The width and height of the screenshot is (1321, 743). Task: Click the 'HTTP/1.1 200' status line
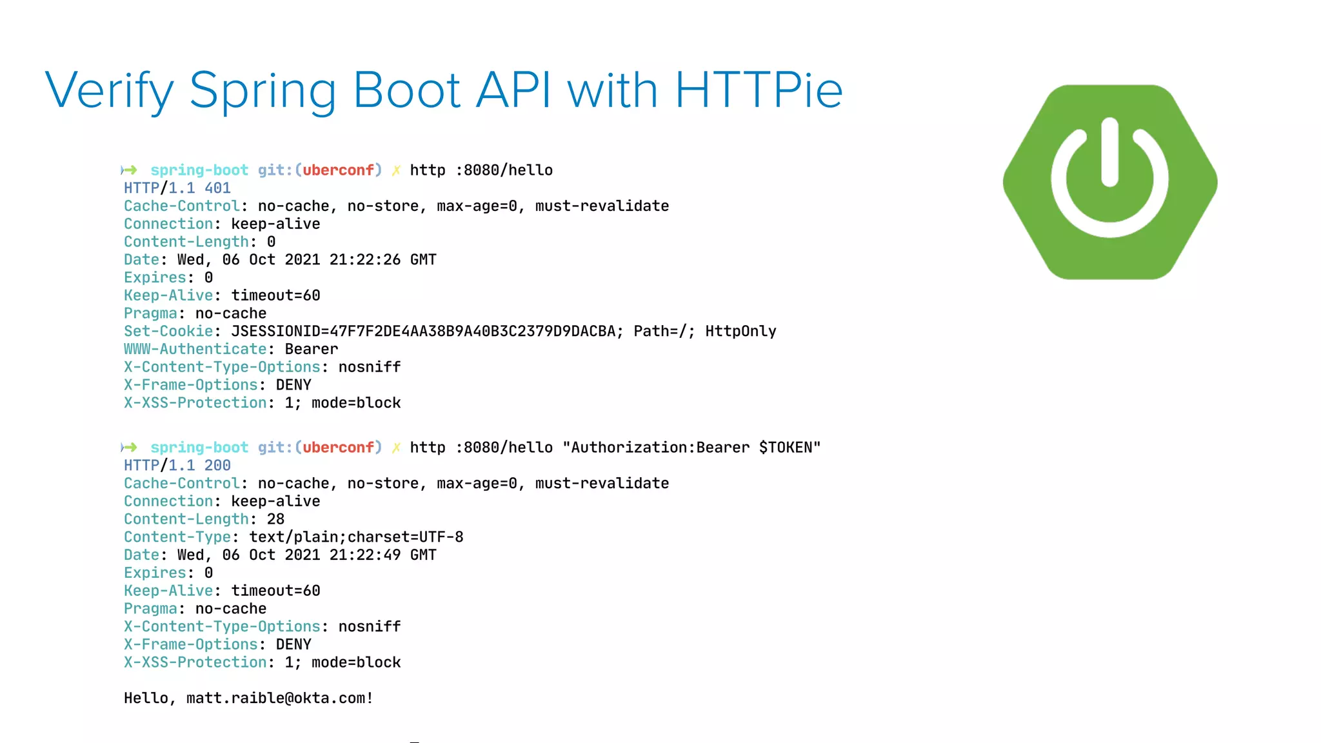(x=177, y=466)
